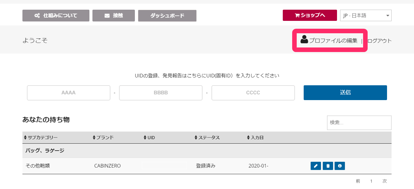414x189 pixels.
Task: Click the 接触 contact button
Action: point(114,15)
